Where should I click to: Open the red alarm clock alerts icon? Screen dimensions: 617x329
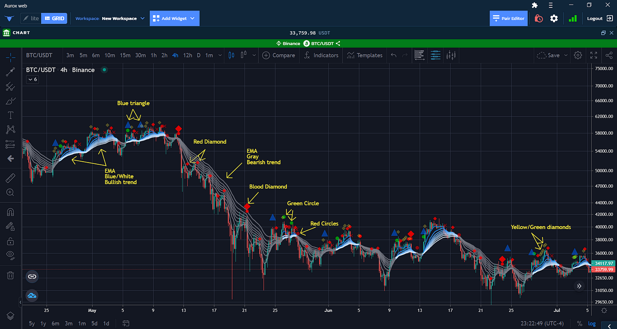pos(539,18)
